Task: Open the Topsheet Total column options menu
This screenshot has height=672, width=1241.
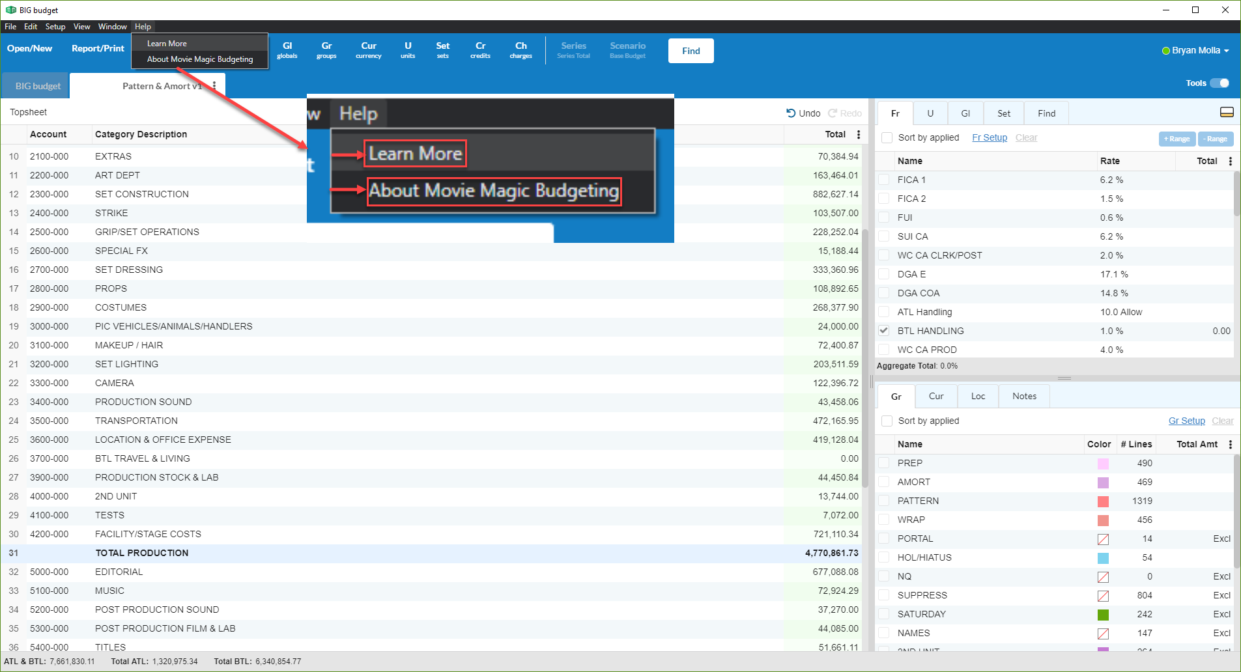Action: point(859,134)
